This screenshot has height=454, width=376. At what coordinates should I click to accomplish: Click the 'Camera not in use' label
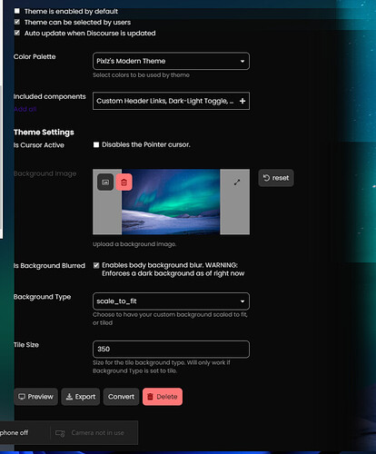click(x=97, y=433)
